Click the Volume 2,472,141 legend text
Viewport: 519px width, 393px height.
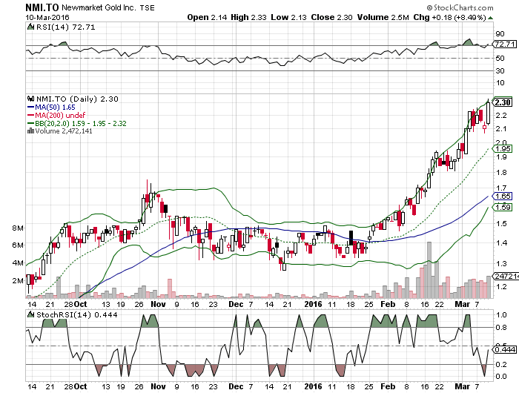[64, 131]
